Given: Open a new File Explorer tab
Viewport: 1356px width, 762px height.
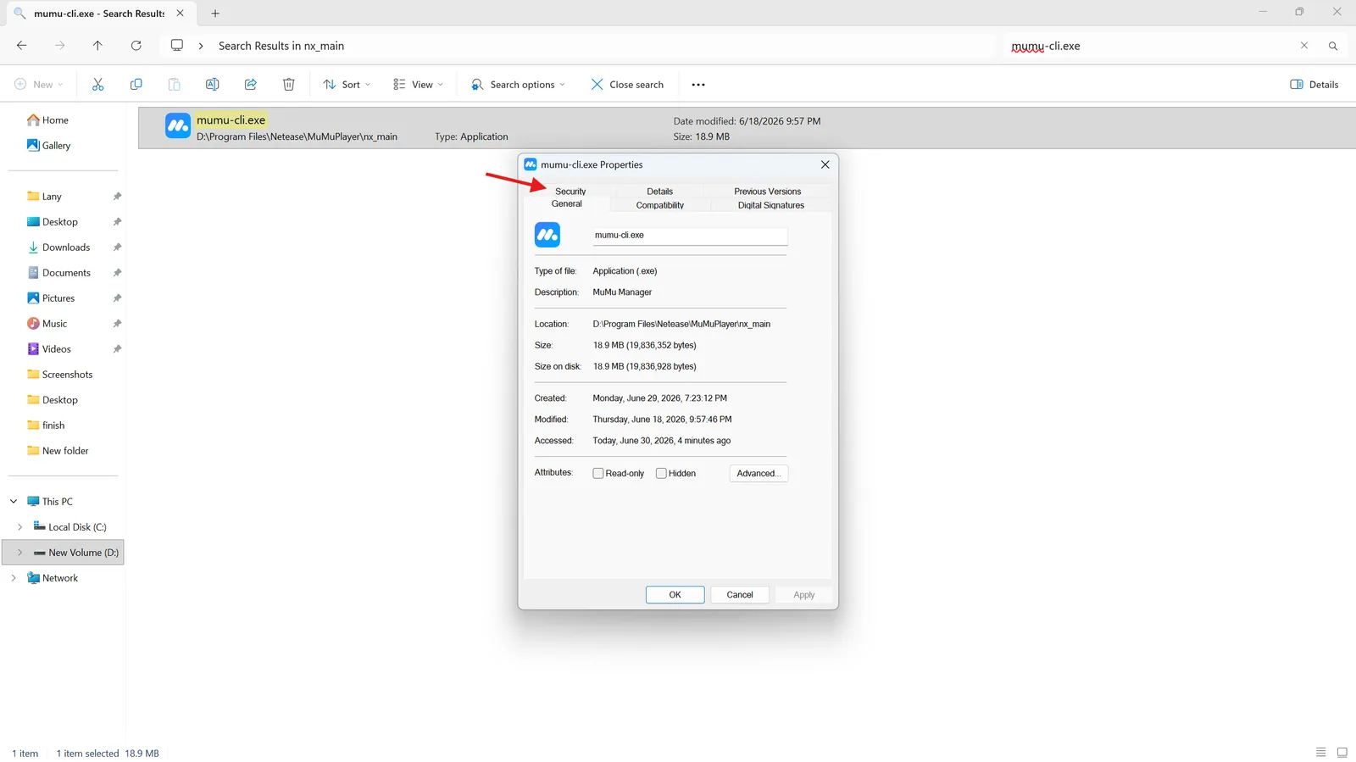Looking at the screenshot, I should pyautogui.click(x=215, y=14).
